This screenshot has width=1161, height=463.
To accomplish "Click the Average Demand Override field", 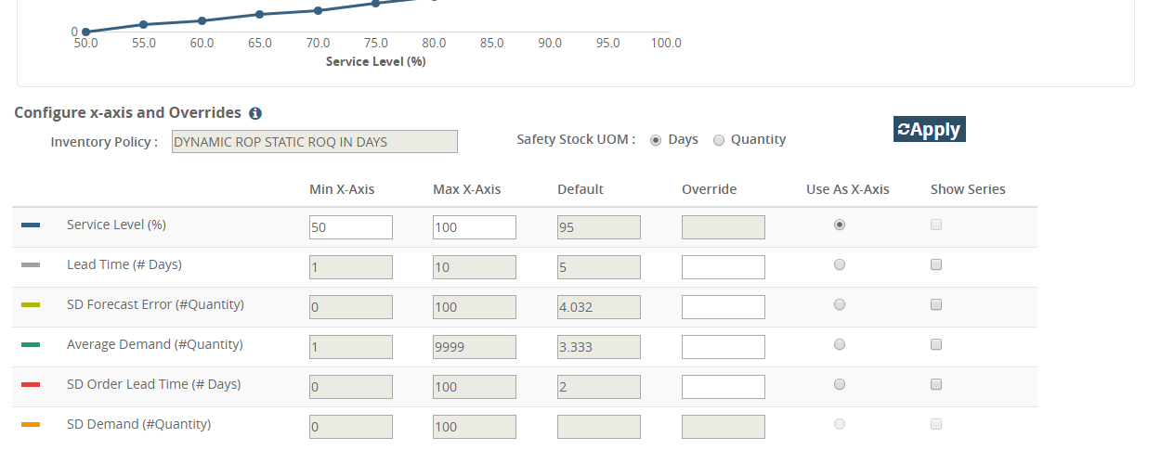I will click(x=723, y=347).
